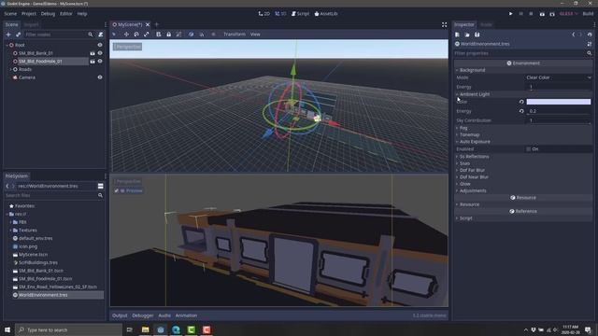Open scene icon on SM_Bld_Bank_01 node
598x336 pixels.
[x=93, y=53]
